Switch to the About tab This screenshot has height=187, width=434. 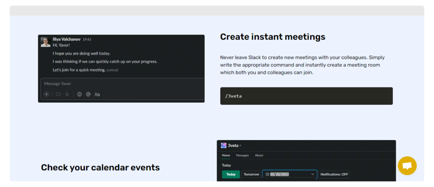coord(259,155)
